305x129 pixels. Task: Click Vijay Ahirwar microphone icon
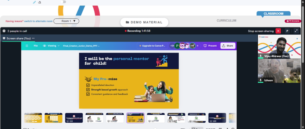tap(261, 56)
